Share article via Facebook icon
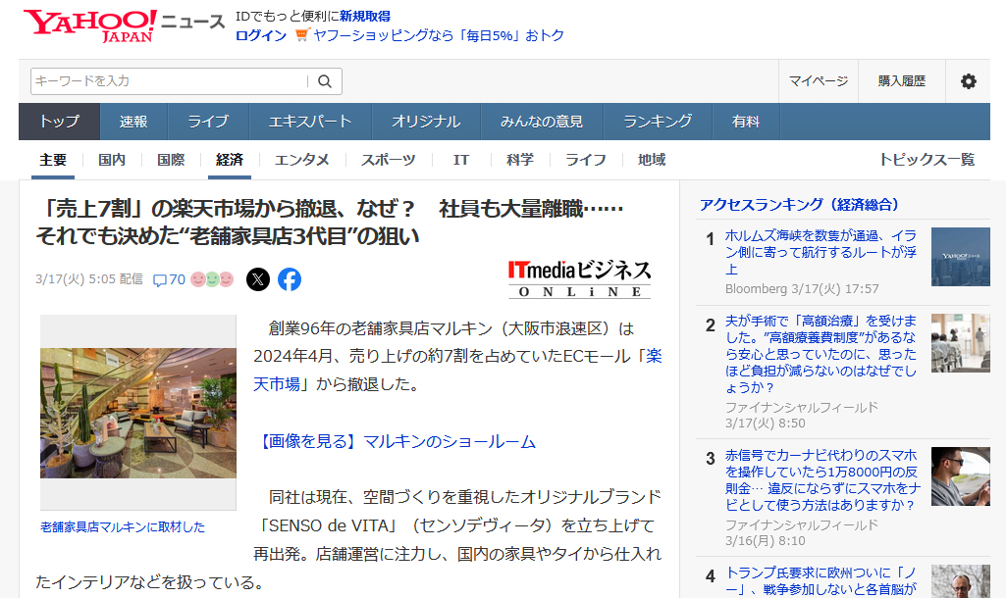The image size is (1006, 598). tap(290, 279)
